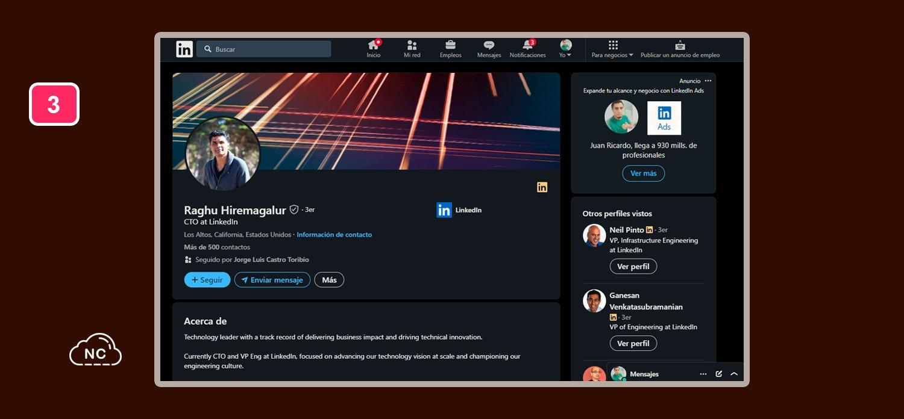Click the Seguir button
Screen dimensions: 904x419
click(x=207, y=280)
